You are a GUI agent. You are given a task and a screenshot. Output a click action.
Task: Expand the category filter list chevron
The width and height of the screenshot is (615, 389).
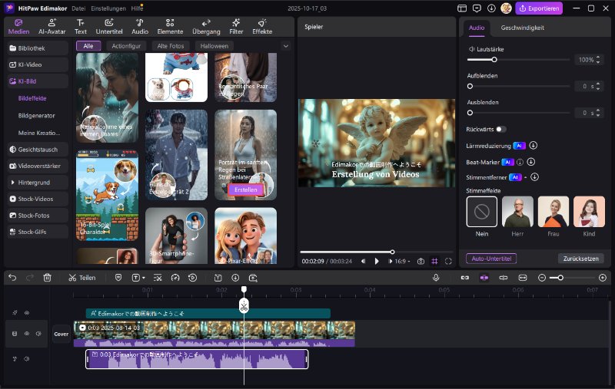click(x=285, y=46)
